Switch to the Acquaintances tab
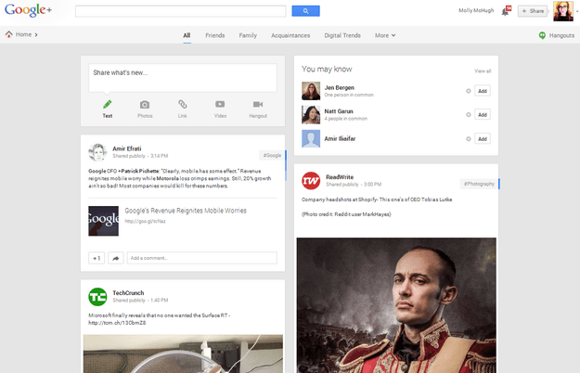580x373 pixels. 290,35
